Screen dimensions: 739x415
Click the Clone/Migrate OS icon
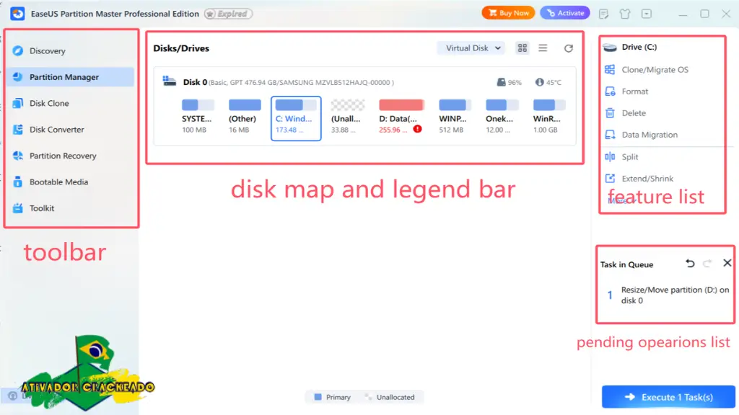click(610, 70)
